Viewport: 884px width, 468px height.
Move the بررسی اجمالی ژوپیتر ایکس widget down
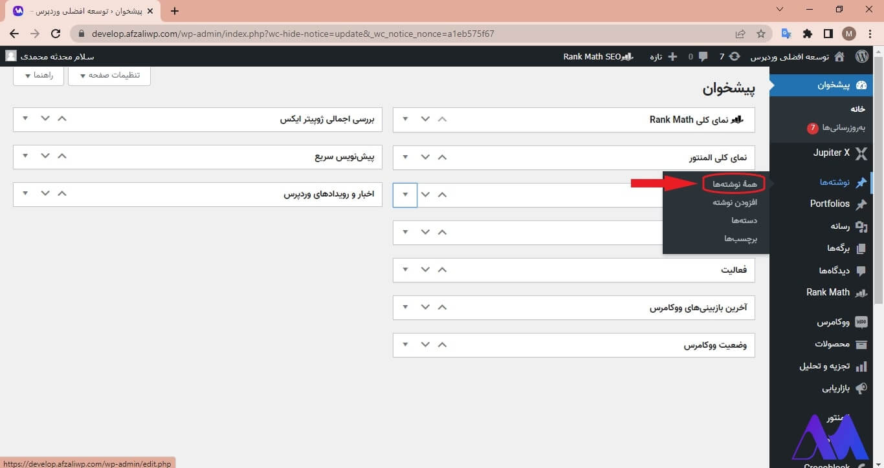pos(45,119)
